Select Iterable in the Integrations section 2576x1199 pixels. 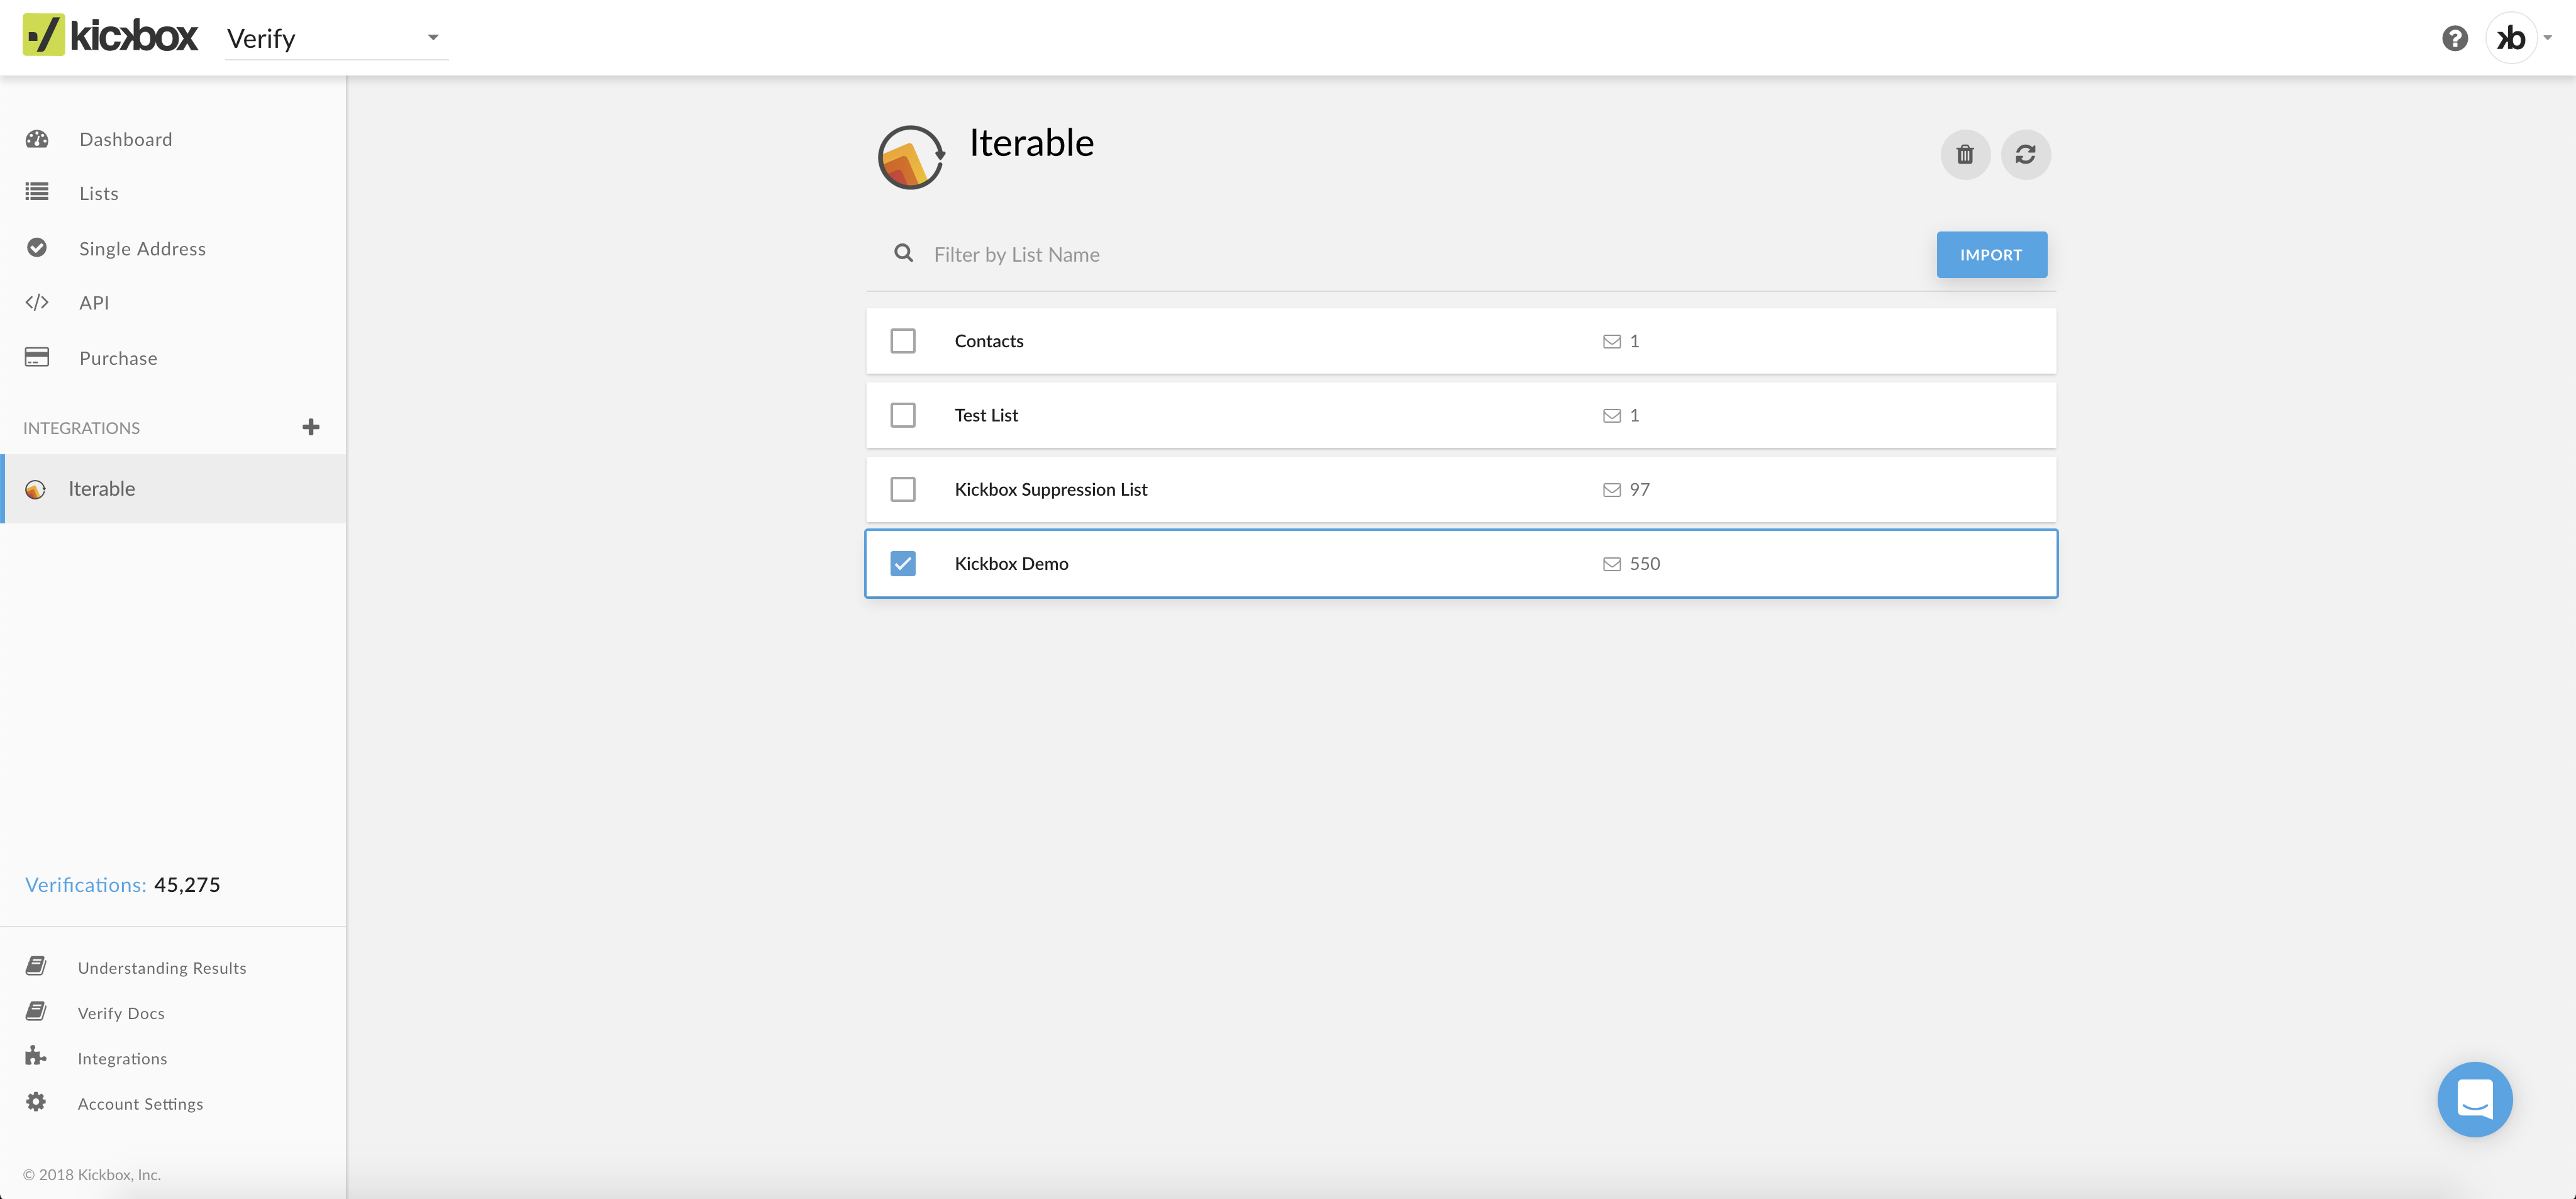(x=101, y=488)
